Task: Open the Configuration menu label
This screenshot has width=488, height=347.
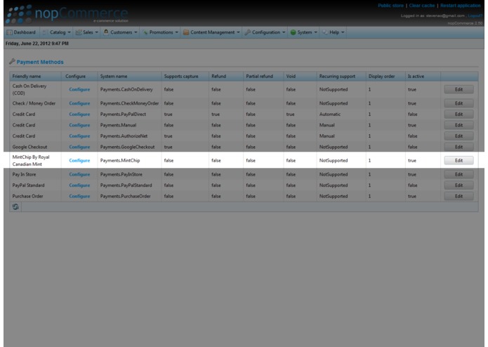Action: point(266,32)
